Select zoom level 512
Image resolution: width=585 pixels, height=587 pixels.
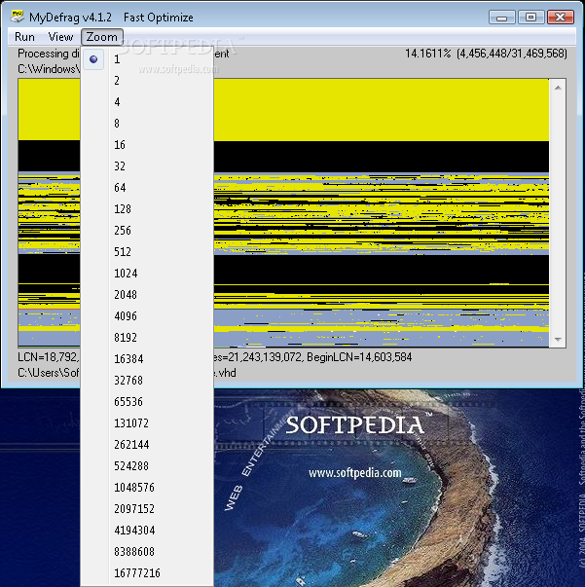pos(147,251)
